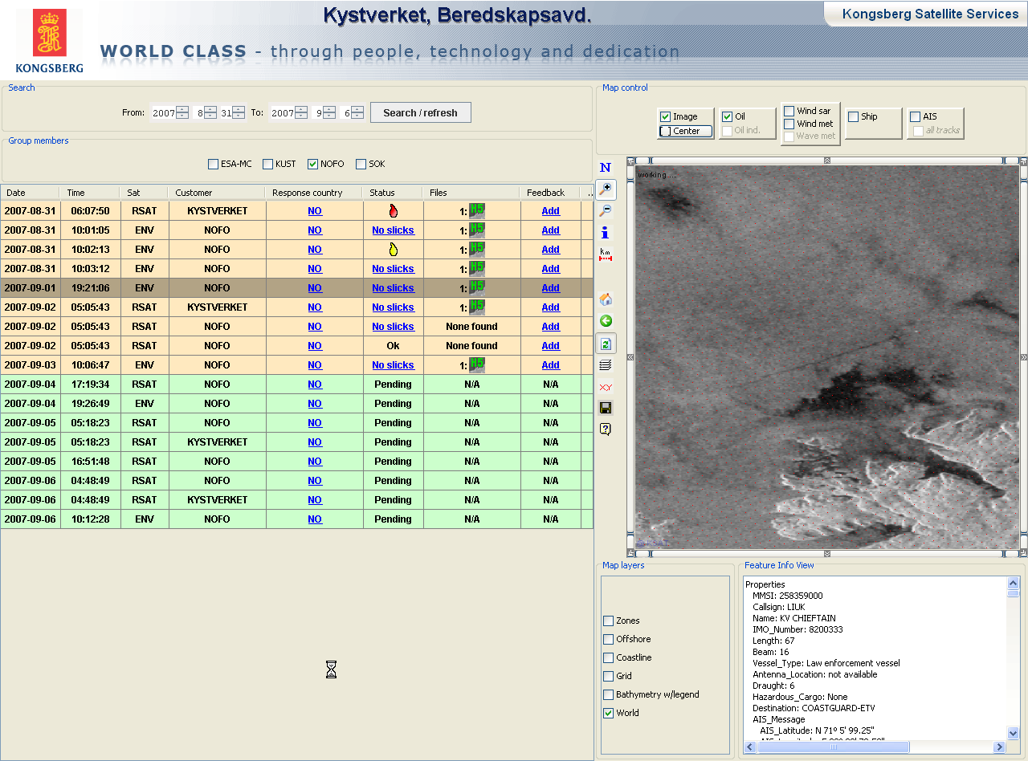The image size is (1028, 761).
Task: Sort table by Time column header
Action: pyautogui.click(x=90, y=193)
